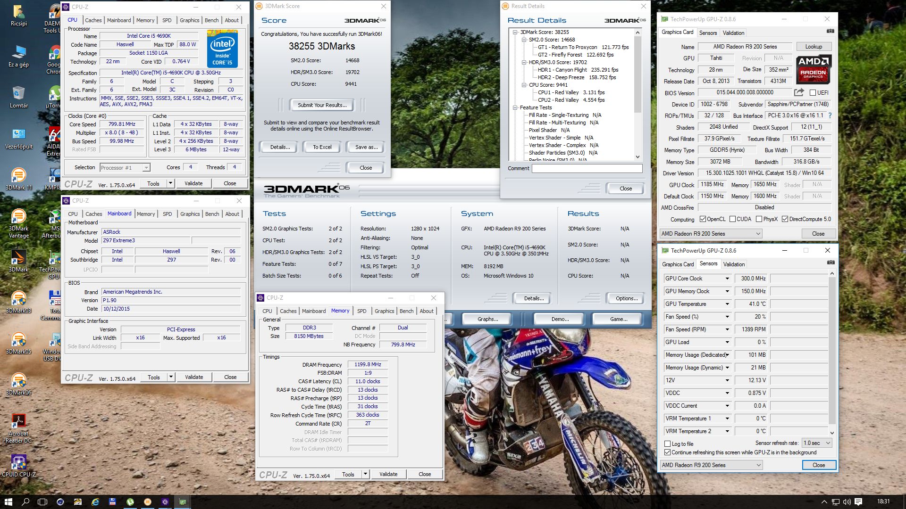This screenshot has height=509, width=906.
Task: Open the Vezérlőpult control panel icon
Action: 19,139
